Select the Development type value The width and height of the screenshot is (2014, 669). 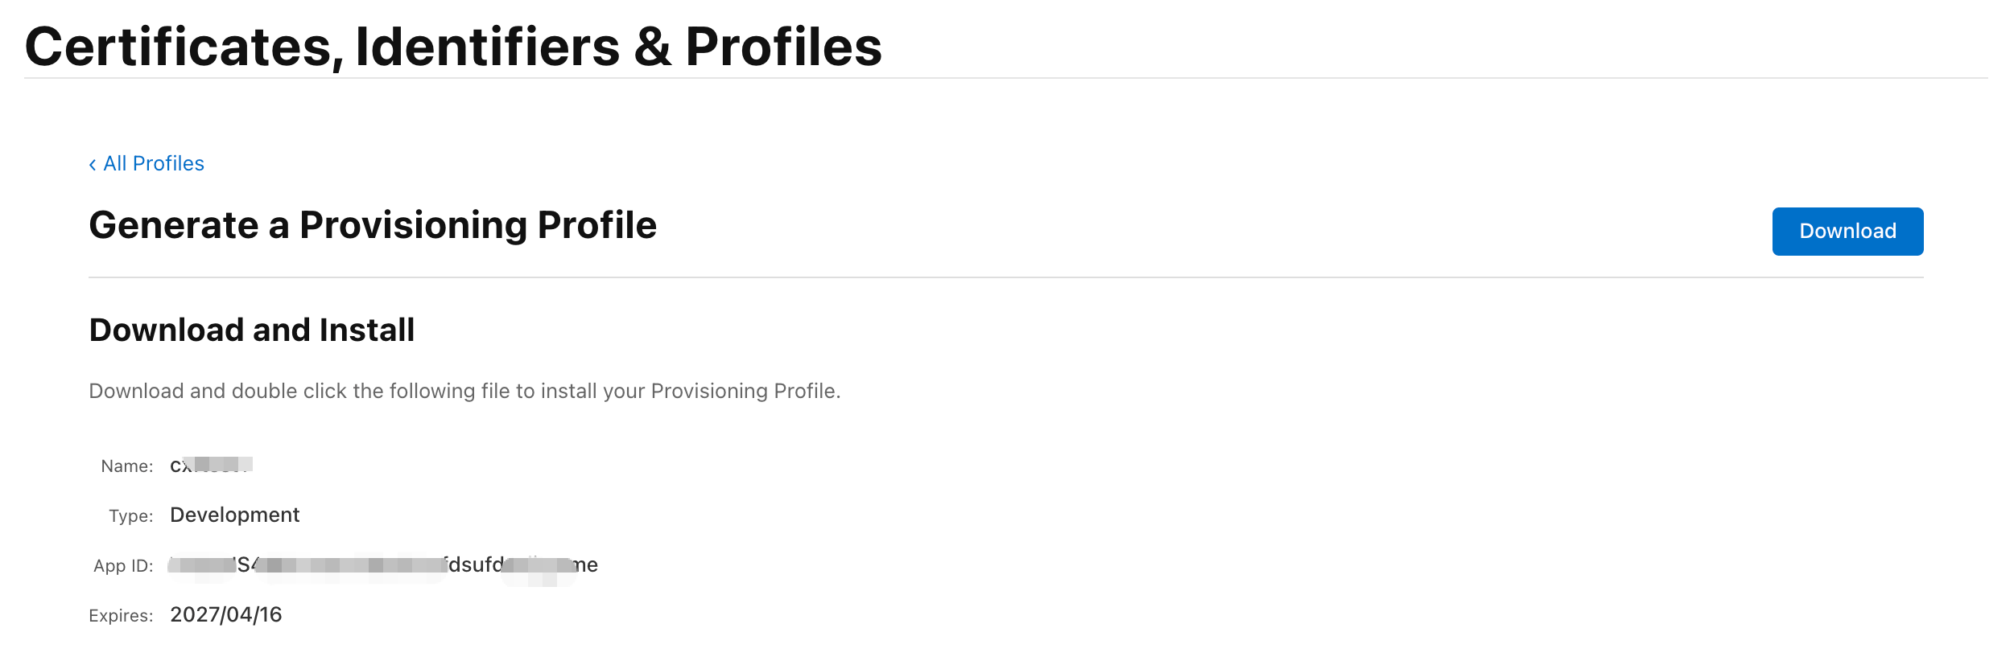click(x=234, y=515)
